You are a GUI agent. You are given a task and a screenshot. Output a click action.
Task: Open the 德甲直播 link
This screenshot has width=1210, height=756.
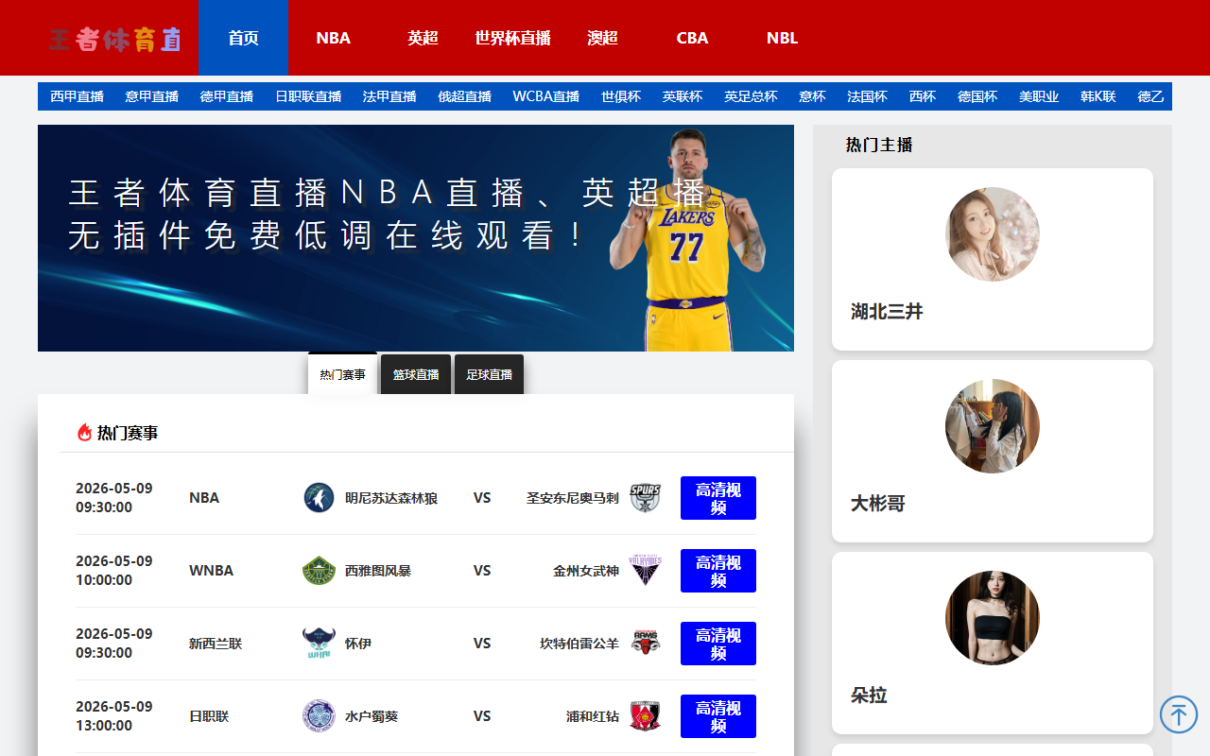[227, 96]
